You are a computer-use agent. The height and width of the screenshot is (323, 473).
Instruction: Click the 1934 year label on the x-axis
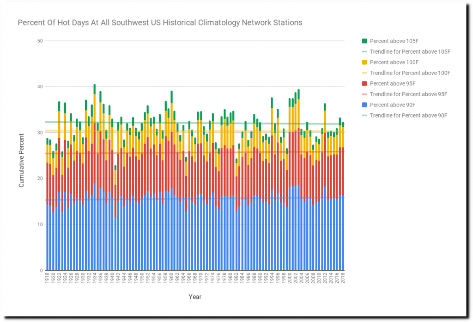(x=95, y=278)
